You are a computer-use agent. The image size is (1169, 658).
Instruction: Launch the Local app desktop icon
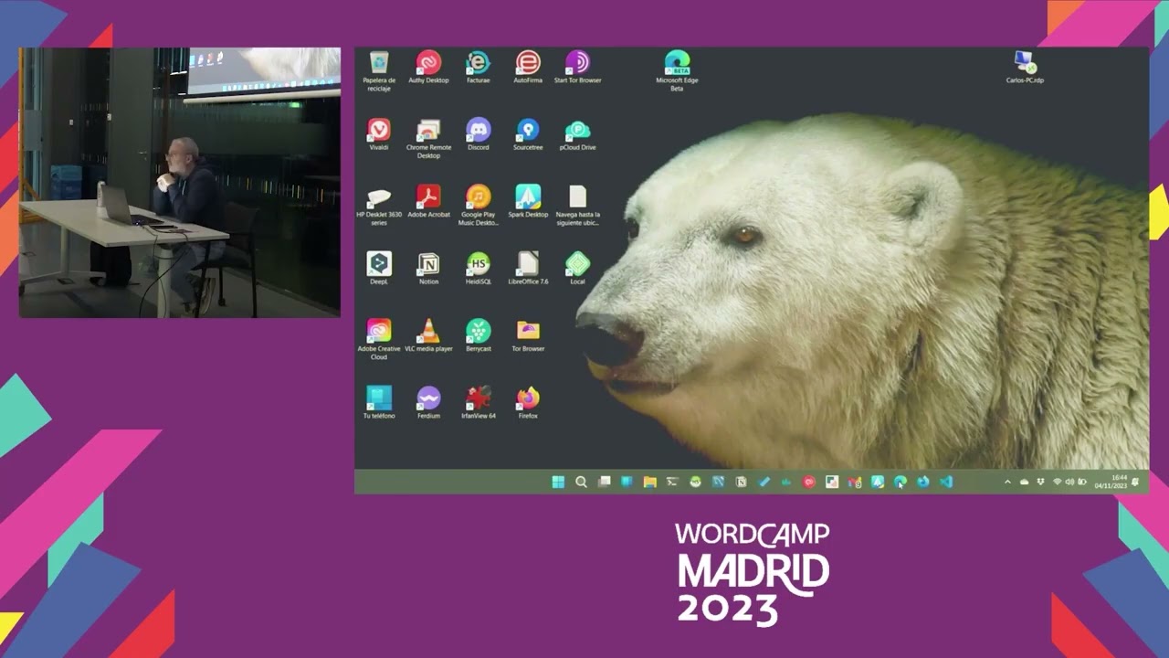pos(577,269)
